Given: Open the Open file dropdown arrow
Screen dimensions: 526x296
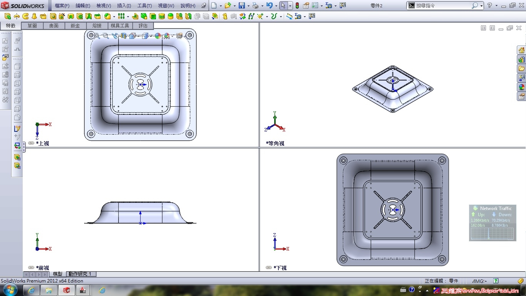Looking at the screenshot, I should [234, 6].
